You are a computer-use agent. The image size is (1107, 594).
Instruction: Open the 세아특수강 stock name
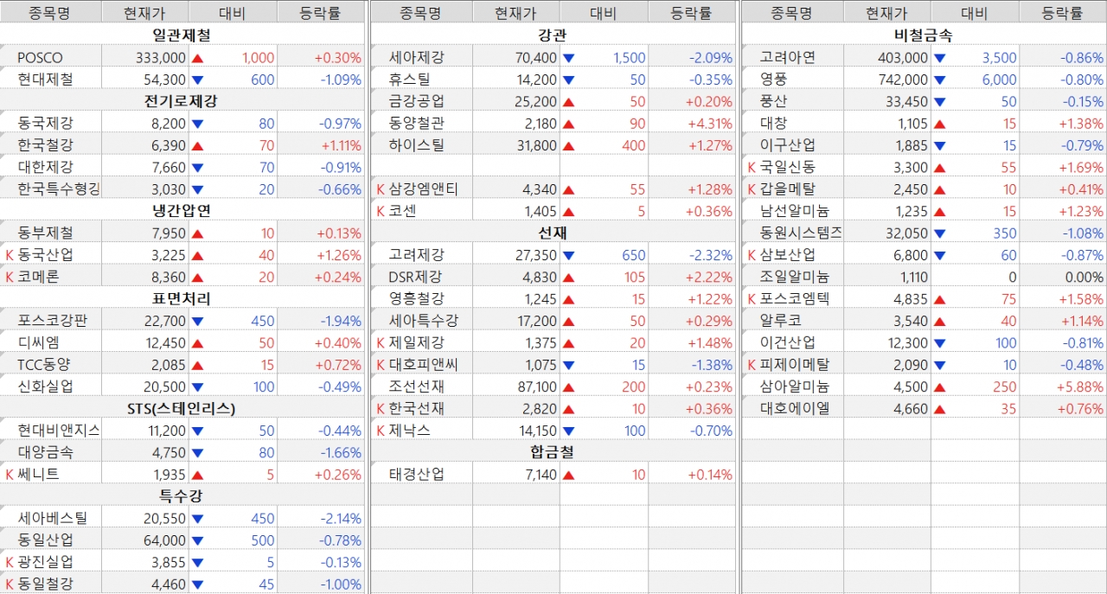point(424,321)
